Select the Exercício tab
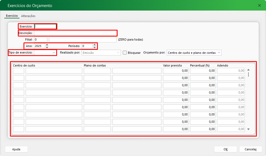Image resolution: width=266 pixels, height=156 pixels. tap(12, 16)
